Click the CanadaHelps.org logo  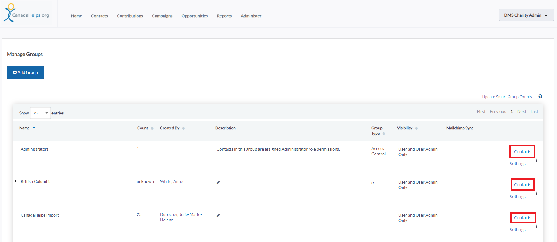[26, 13]
